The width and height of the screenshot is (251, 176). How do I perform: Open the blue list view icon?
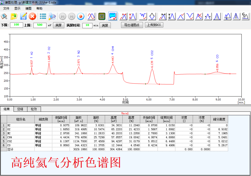[43, 16]
